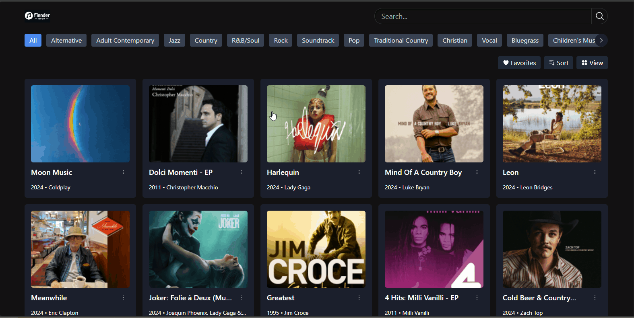Open Jim Croce Greatest cover
This screenshot has width=634, height=318.
(x=316, y=249)
